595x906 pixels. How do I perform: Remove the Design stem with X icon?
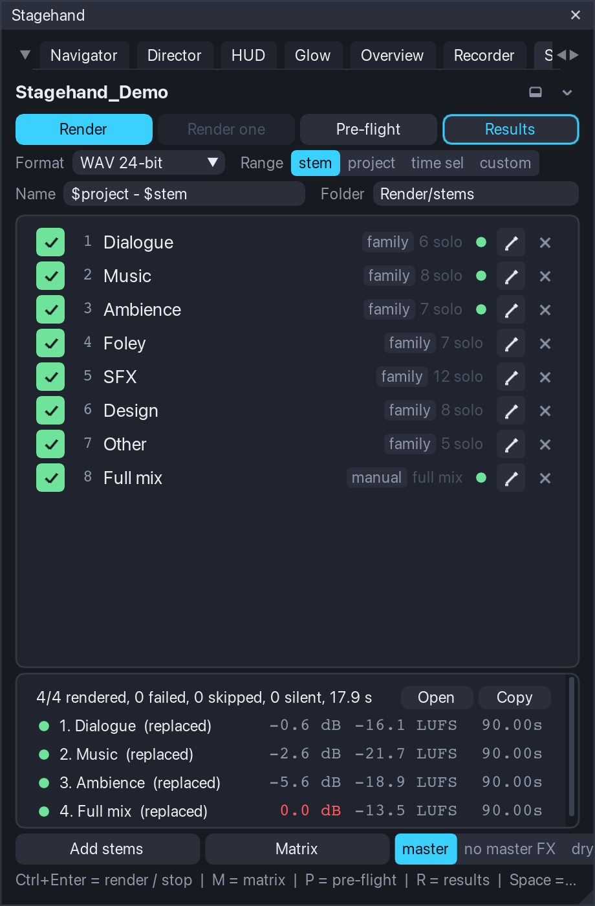[x=545, y=411]
